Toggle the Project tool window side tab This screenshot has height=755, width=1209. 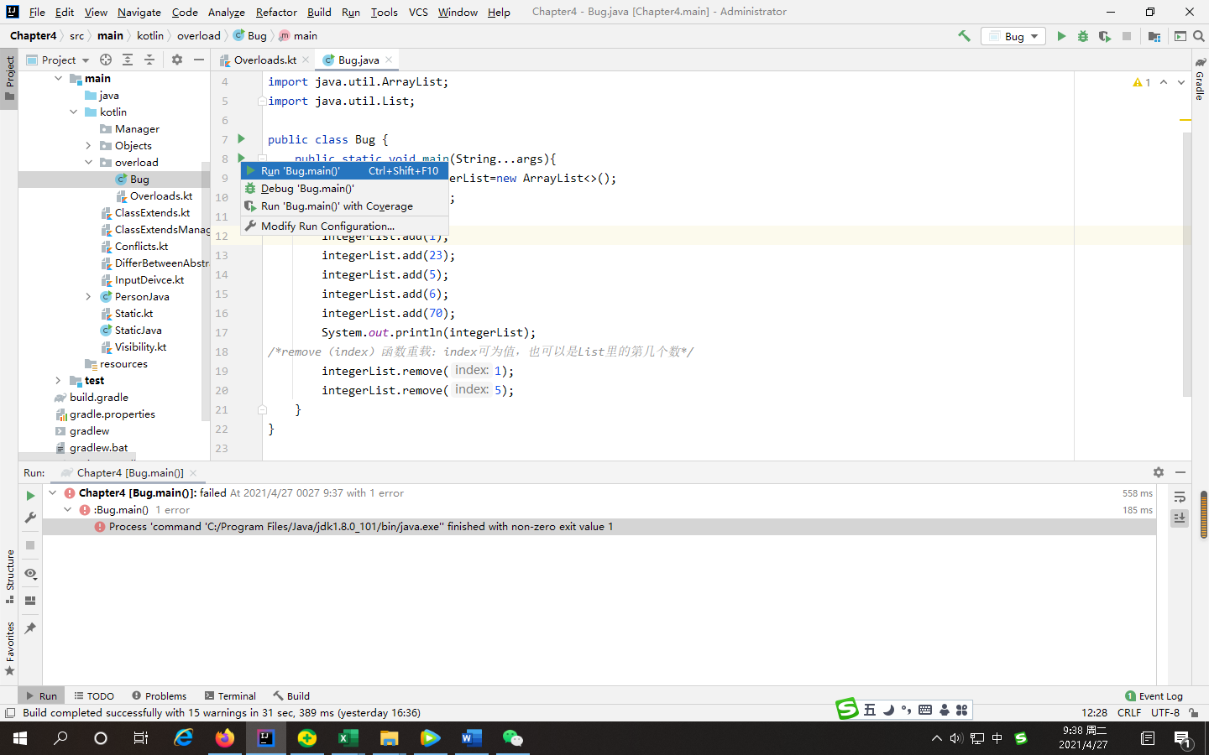point(9,77)
